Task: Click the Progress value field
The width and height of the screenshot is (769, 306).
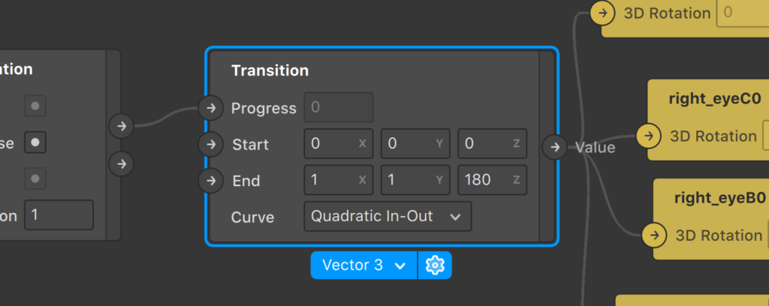Action: pos(339,107)
